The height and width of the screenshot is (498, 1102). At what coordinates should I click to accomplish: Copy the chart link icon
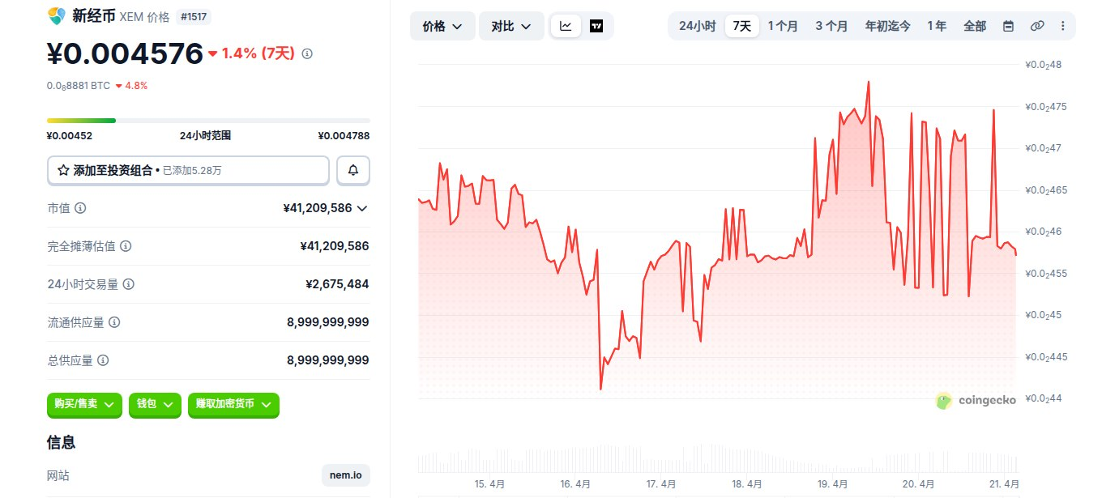[1036, 26]
